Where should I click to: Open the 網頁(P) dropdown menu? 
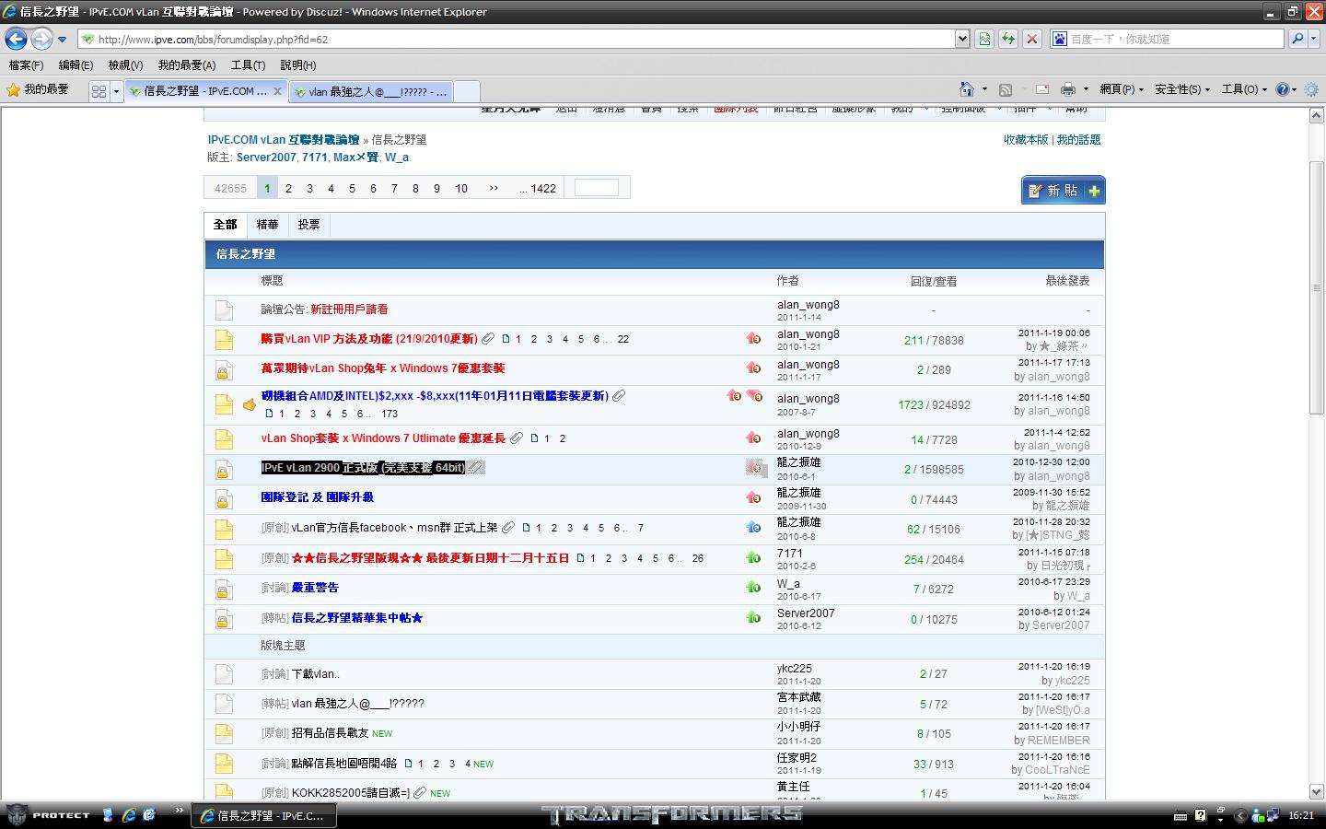click(x=1121, y=89)
